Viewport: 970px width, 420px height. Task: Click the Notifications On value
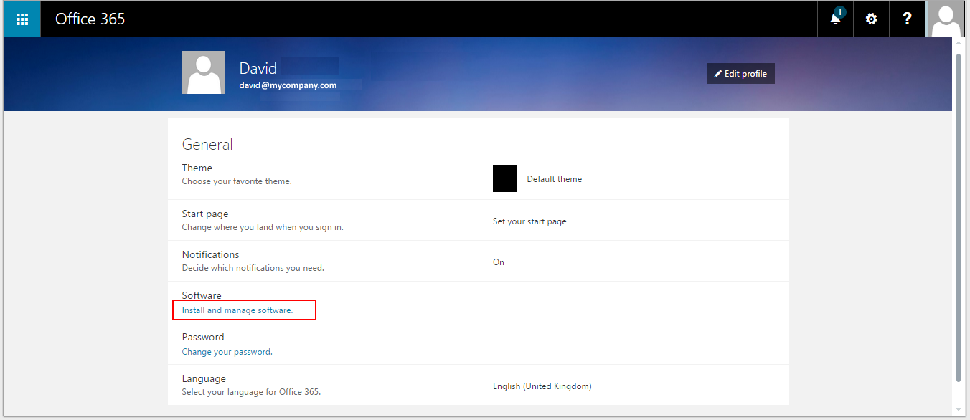tap(499, 262)
